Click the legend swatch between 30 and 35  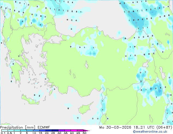61,130
